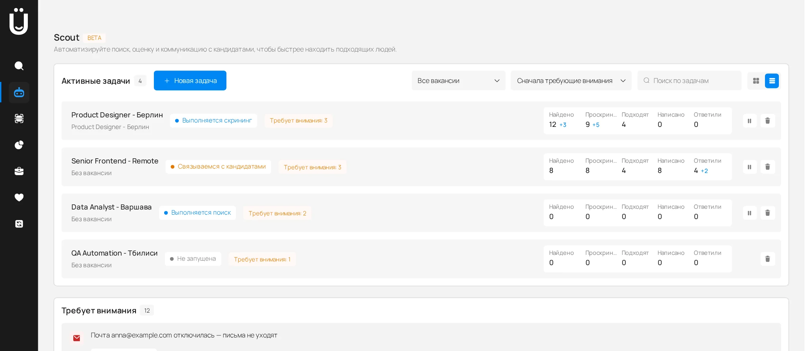Click the Требует внимания: 1 badge
This screenshot has height=351, width=806.
262,259
